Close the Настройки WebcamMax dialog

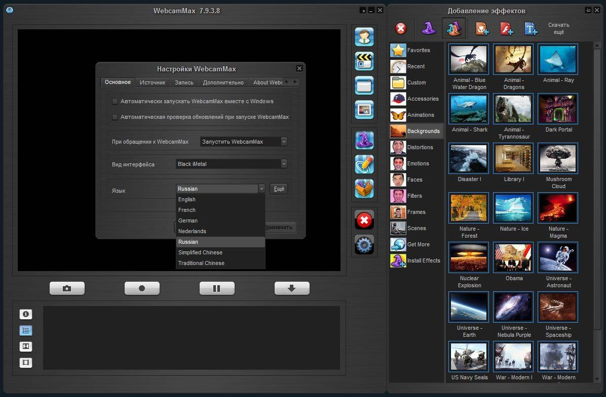point(299,68)
